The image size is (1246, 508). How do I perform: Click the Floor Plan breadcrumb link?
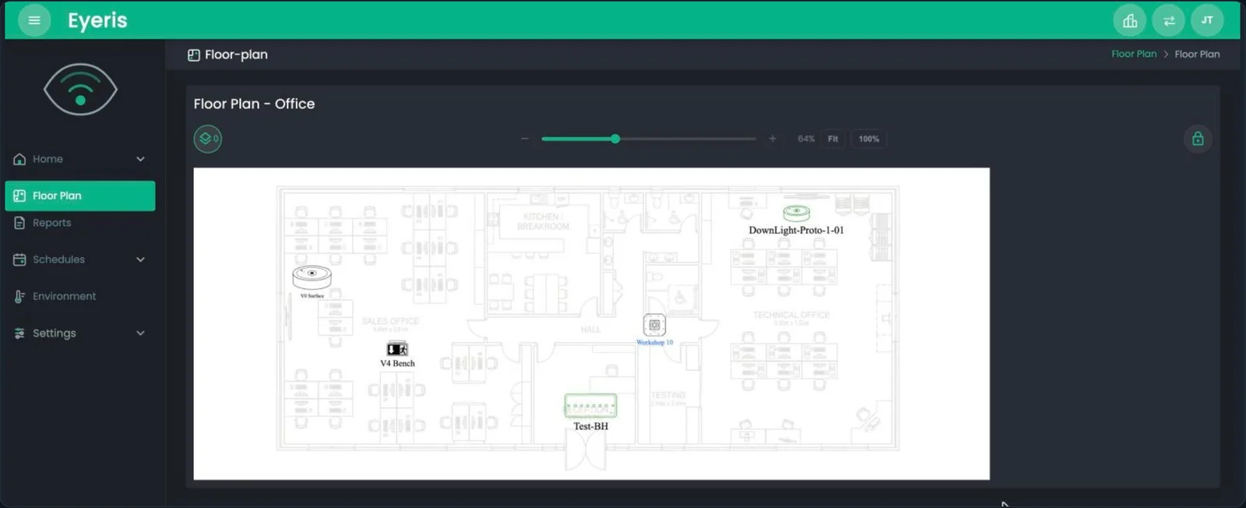tap(1133, 54)
